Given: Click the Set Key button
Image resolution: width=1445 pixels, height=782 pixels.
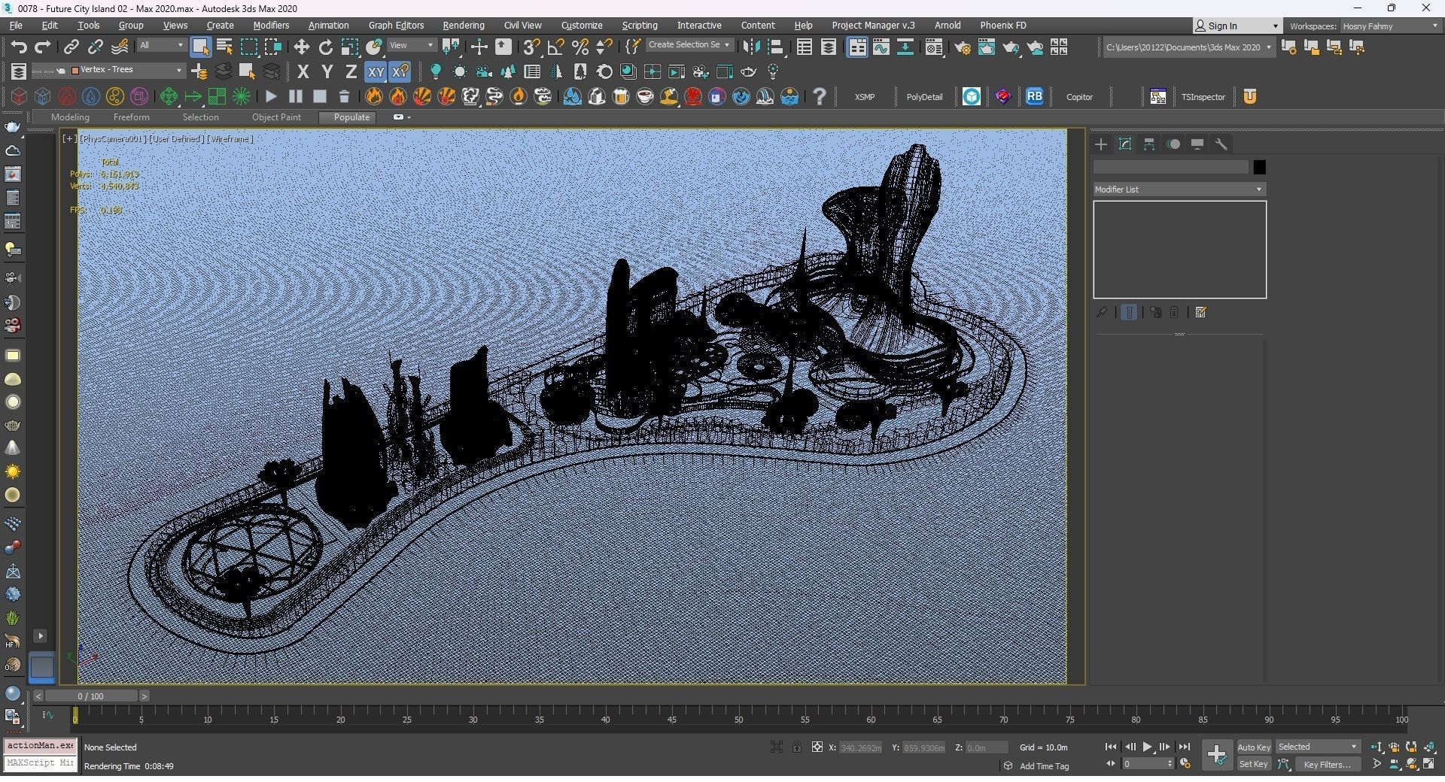Looking at the screenshot, I should click(1254, 765).
